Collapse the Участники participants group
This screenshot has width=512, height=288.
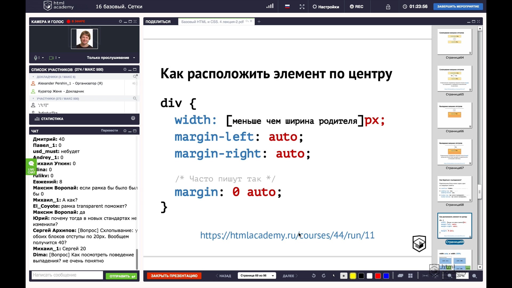[33, 99]
